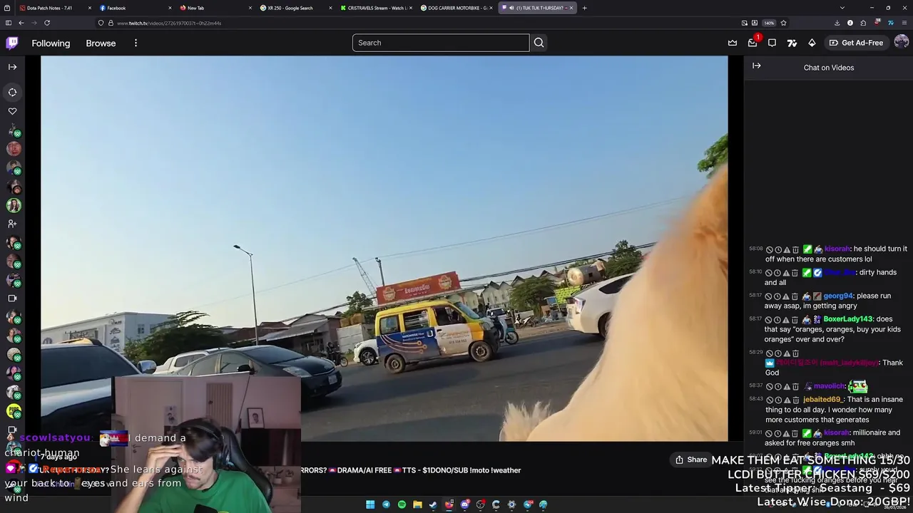Switch to DOG CARRIER MOTORBIKE tab

click(x=455, y=8)
